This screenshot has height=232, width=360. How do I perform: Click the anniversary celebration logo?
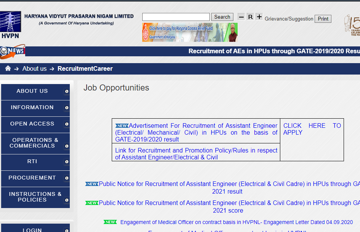point(352,25)
